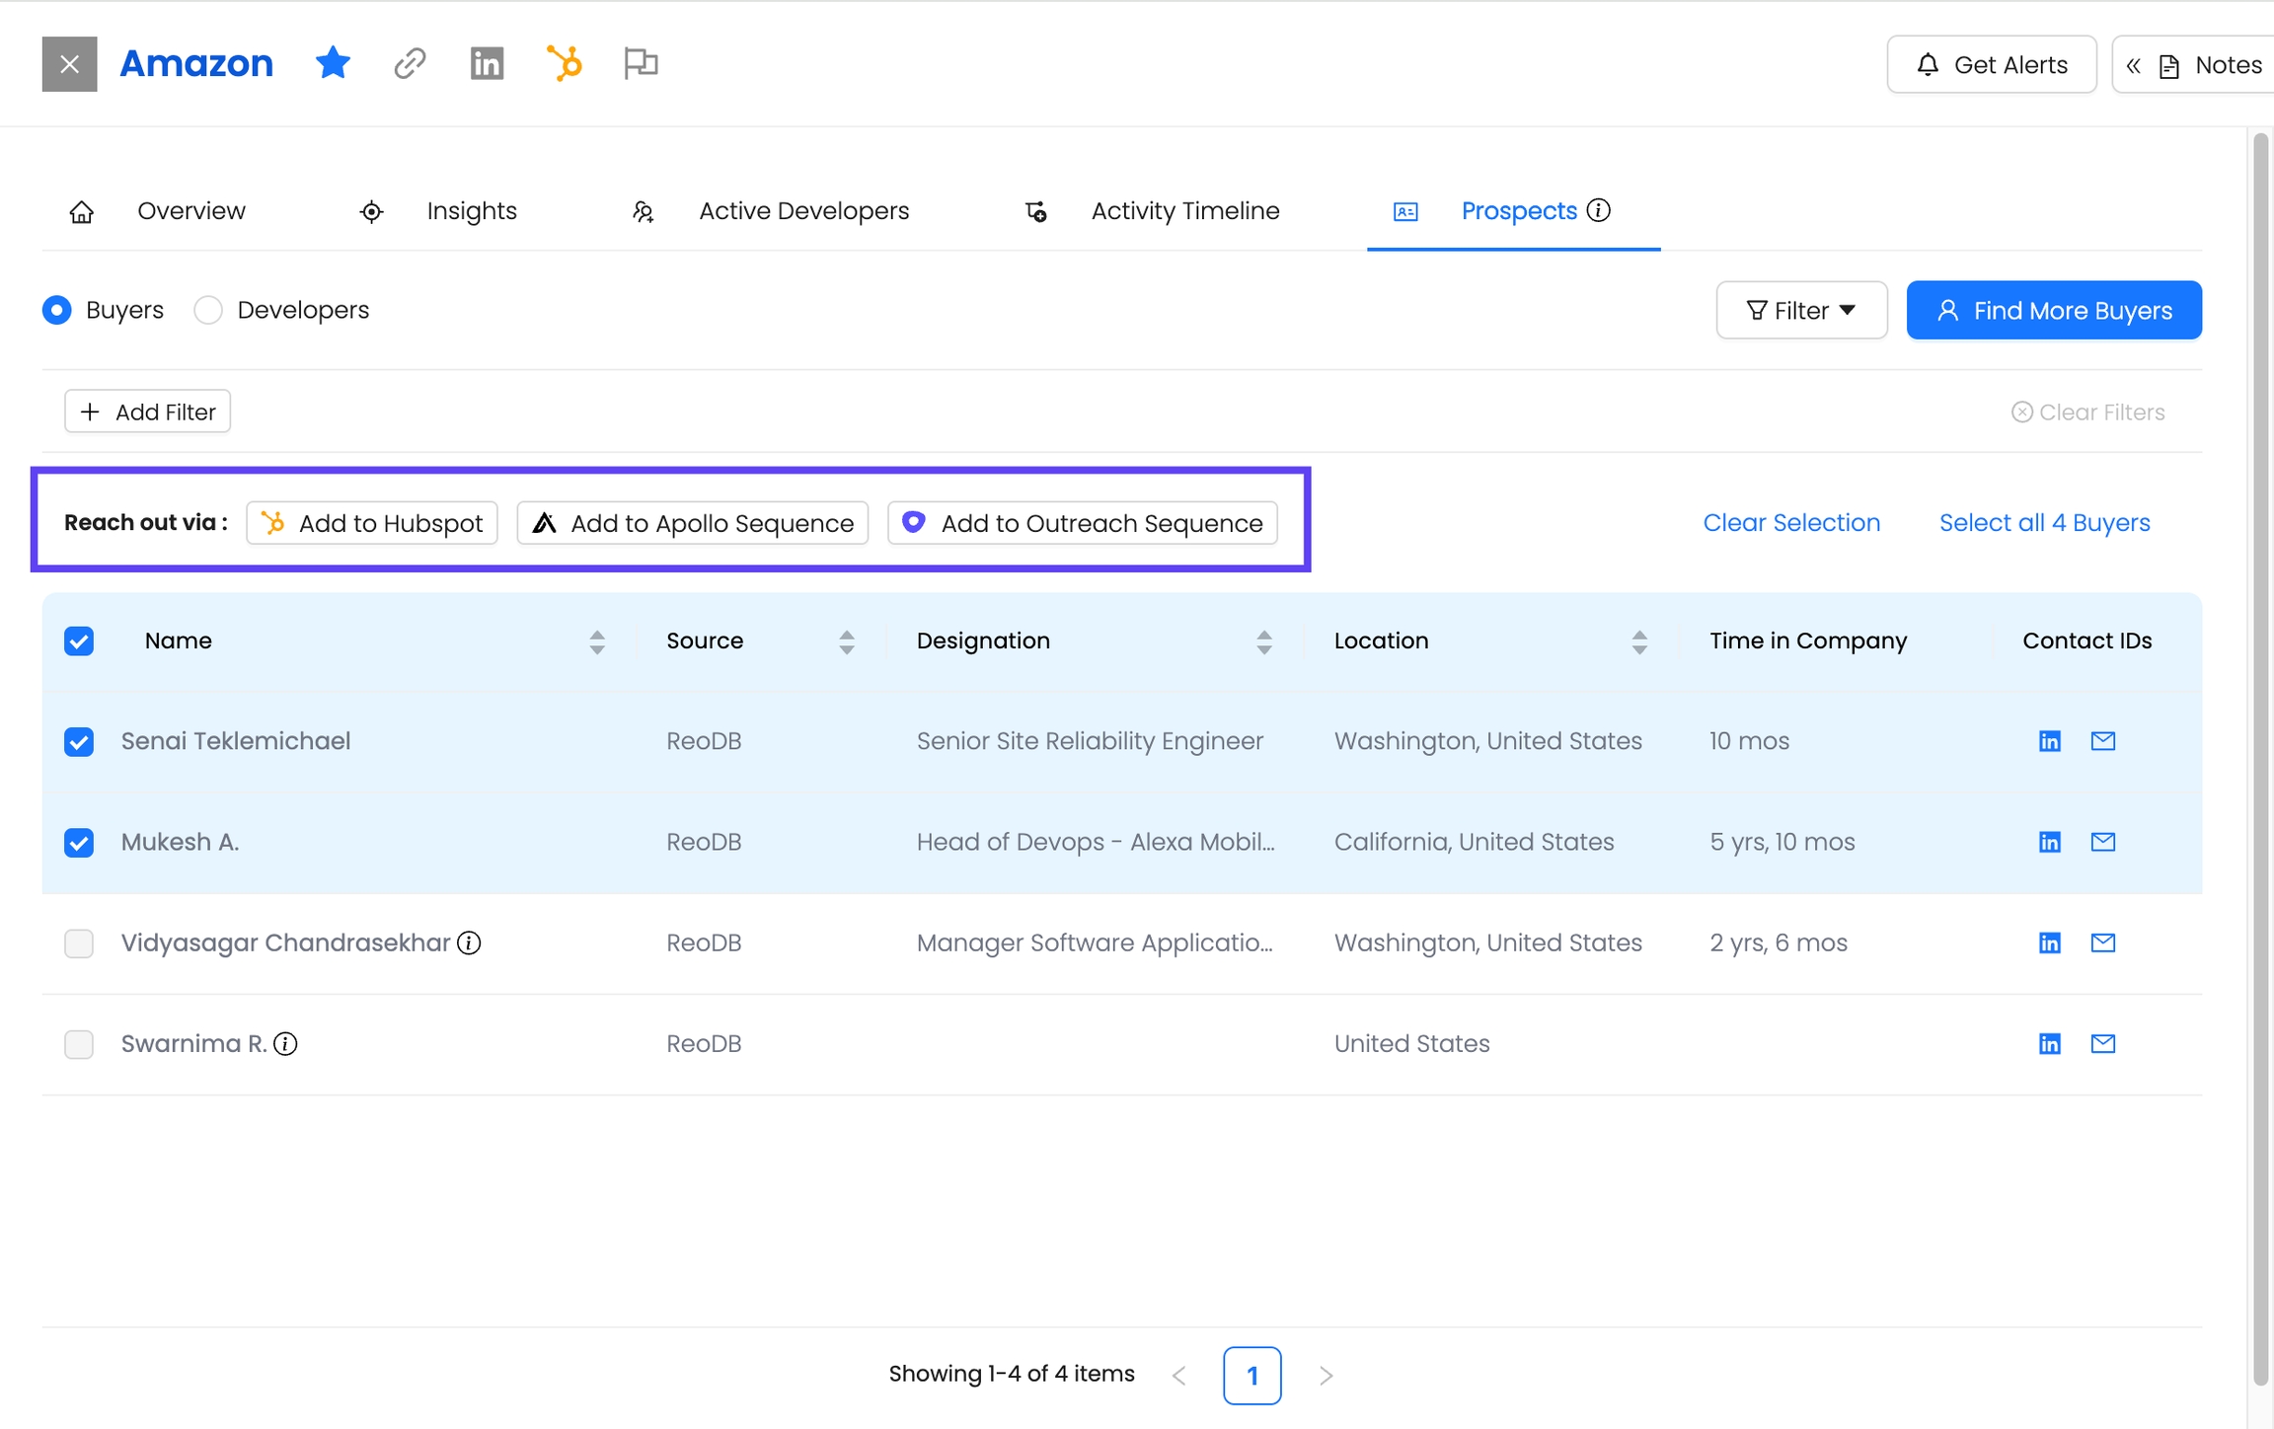Click the HubSpot icon in header
The image size is (2274, 1429).
pyautogui.click(x=564, y=64)
